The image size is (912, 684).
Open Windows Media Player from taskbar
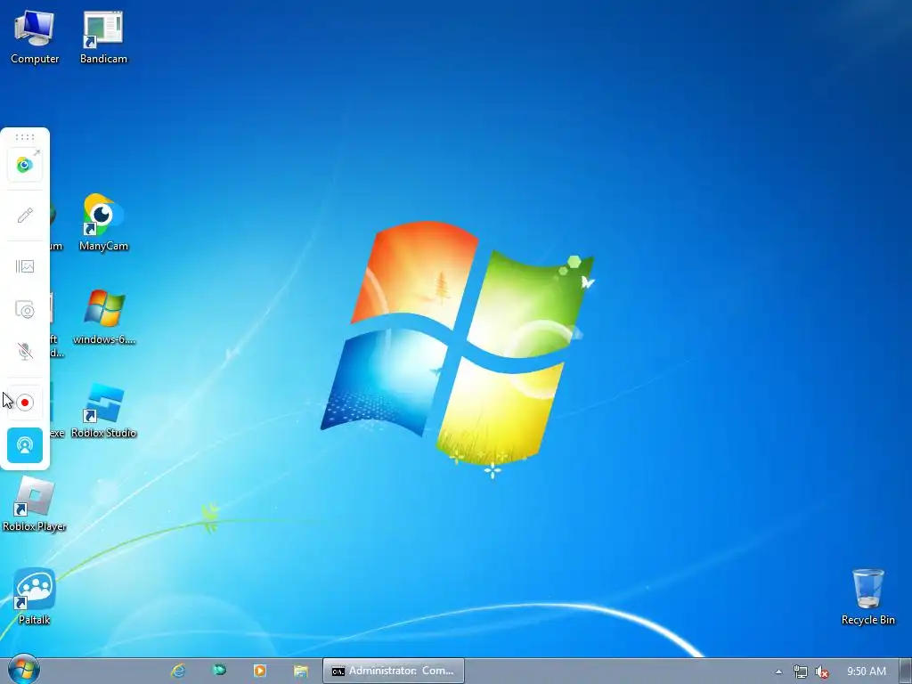click(x=260, y=671)
